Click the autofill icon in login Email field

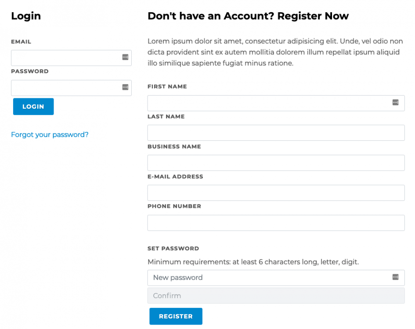click(126, 57)
